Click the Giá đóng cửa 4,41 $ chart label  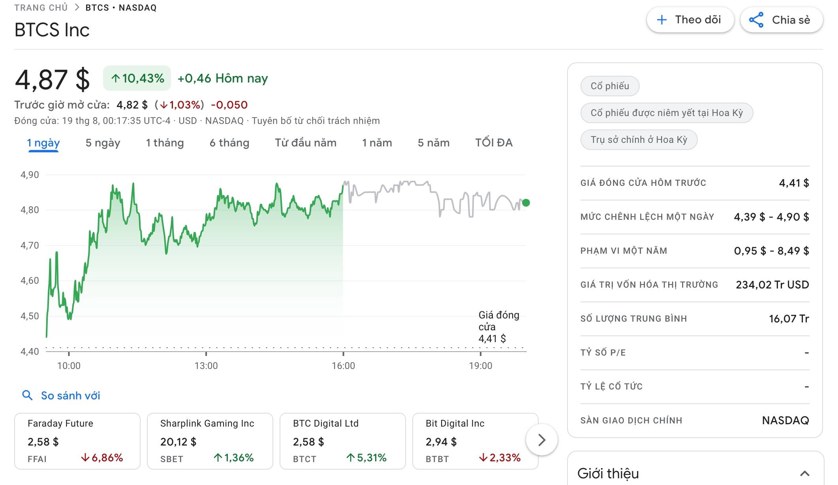(x=499, y=327)
